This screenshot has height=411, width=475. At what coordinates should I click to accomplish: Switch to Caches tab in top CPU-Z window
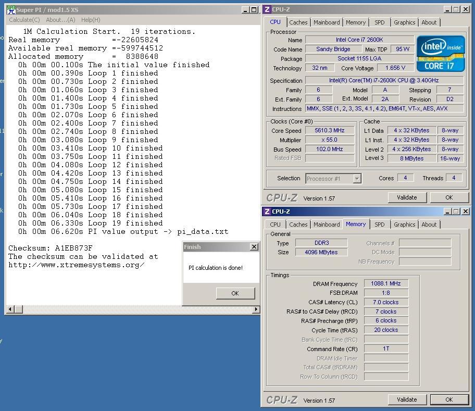298,22
